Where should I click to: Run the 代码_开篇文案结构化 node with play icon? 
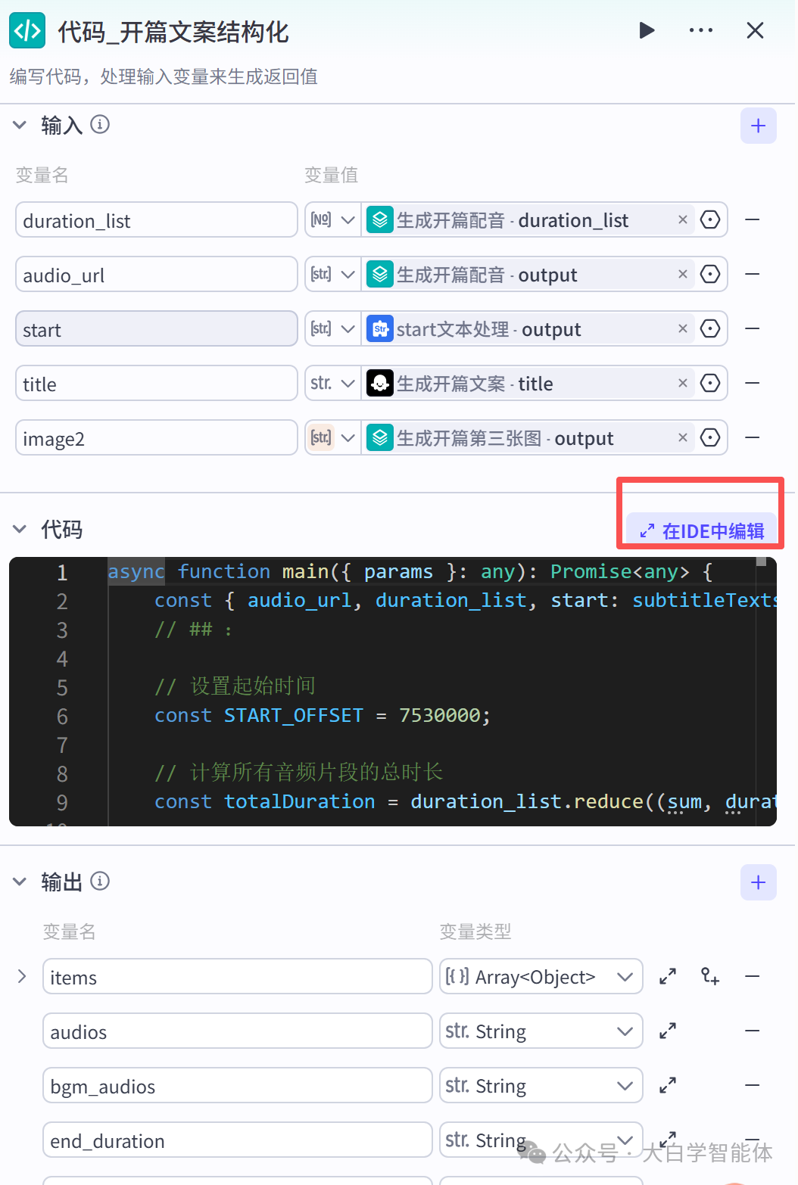(x=646, y=30)
